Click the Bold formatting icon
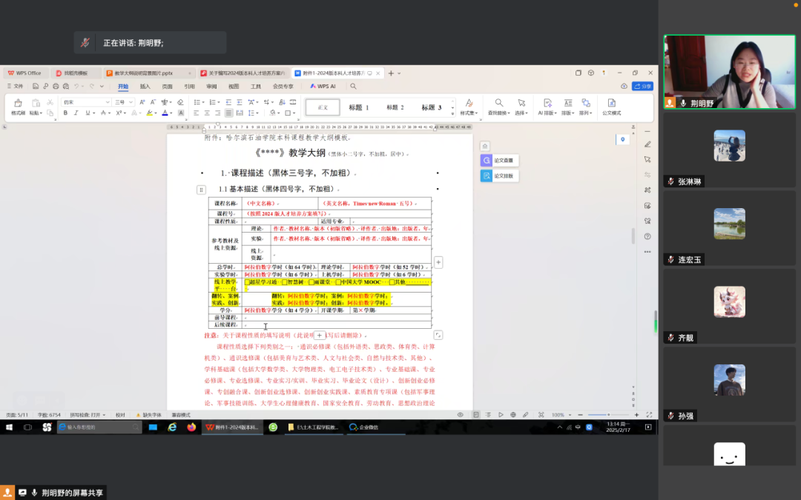The height and width of the screenshot is (500, 801). 65,113
